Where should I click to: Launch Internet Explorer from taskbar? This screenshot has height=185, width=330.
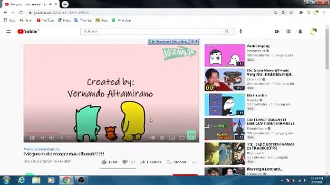(22, 180)
